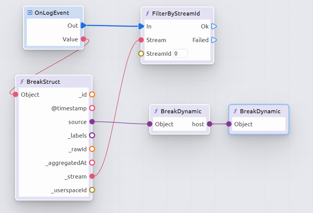Click the Stream input pin on FilterByStreamId
Viewport: 313px width, 213px height.
pyautogui.click(x=141, y=40)
